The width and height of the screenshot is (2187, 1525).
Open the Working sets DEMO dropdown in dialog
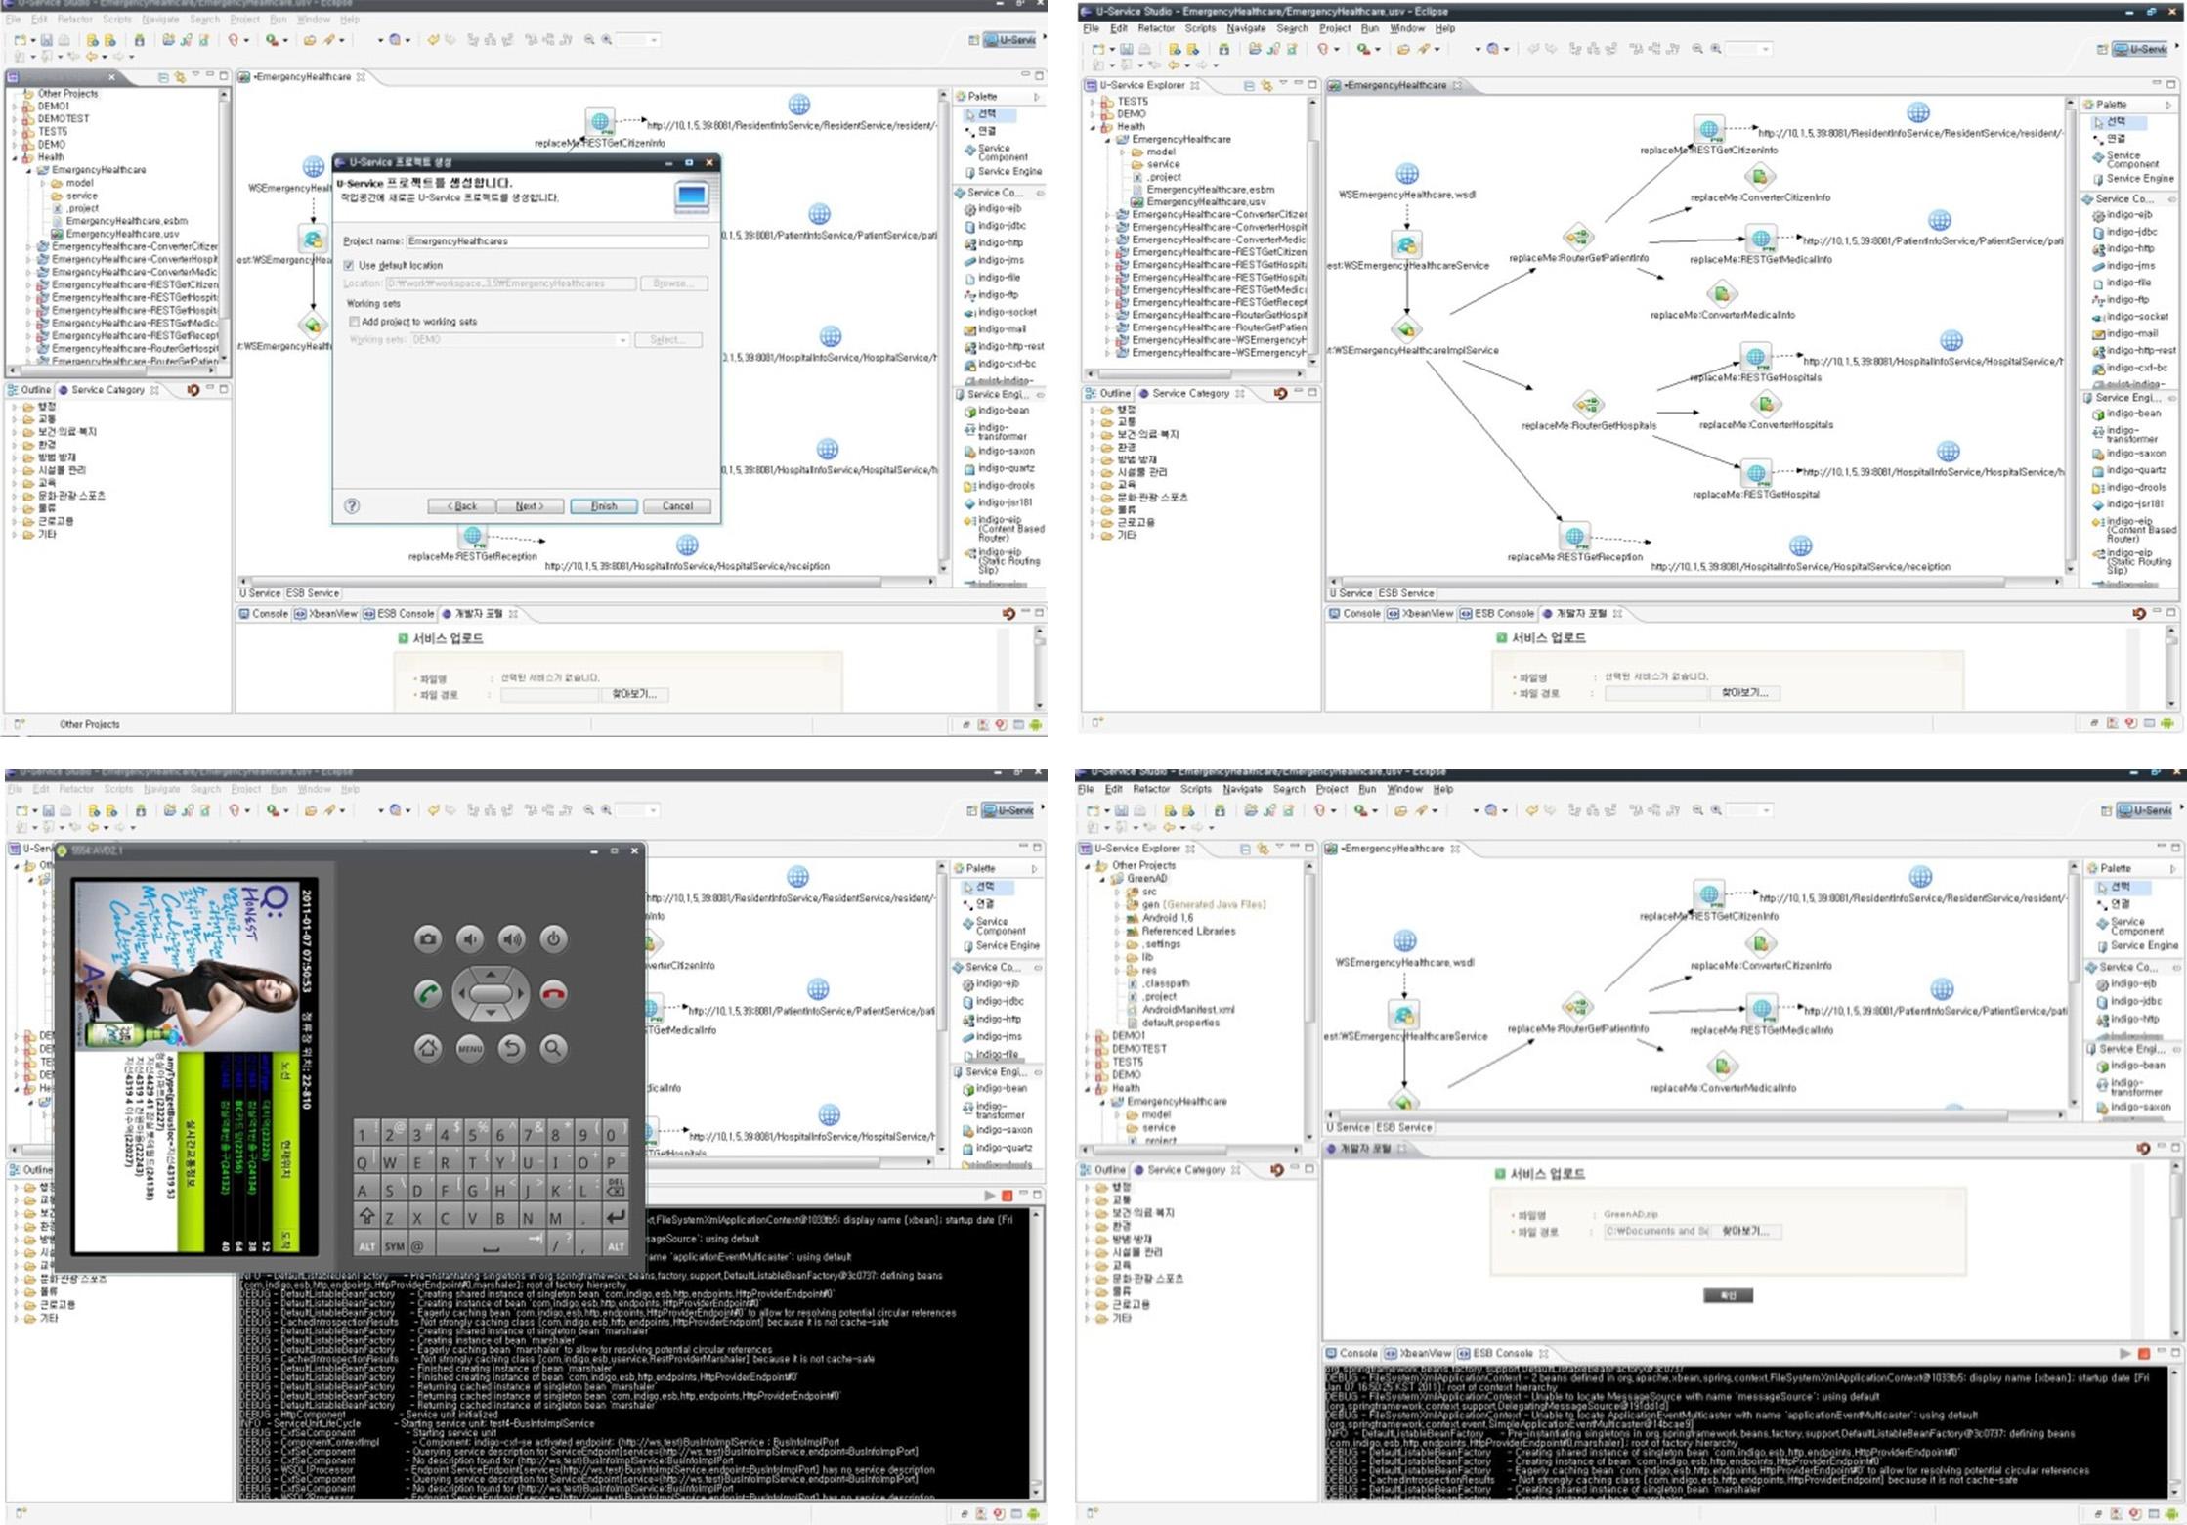pos(622,340)
